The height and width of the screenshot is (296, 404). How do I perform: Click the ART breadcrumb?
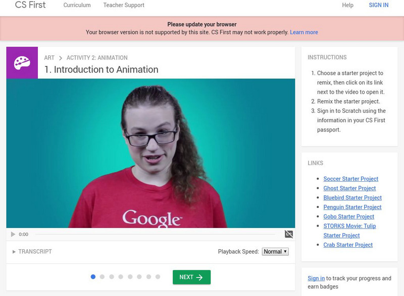[49, 58]
